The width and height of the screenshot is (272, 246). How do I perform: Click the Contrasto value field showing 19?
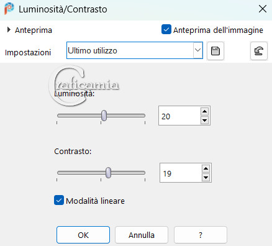pos(181,173)
